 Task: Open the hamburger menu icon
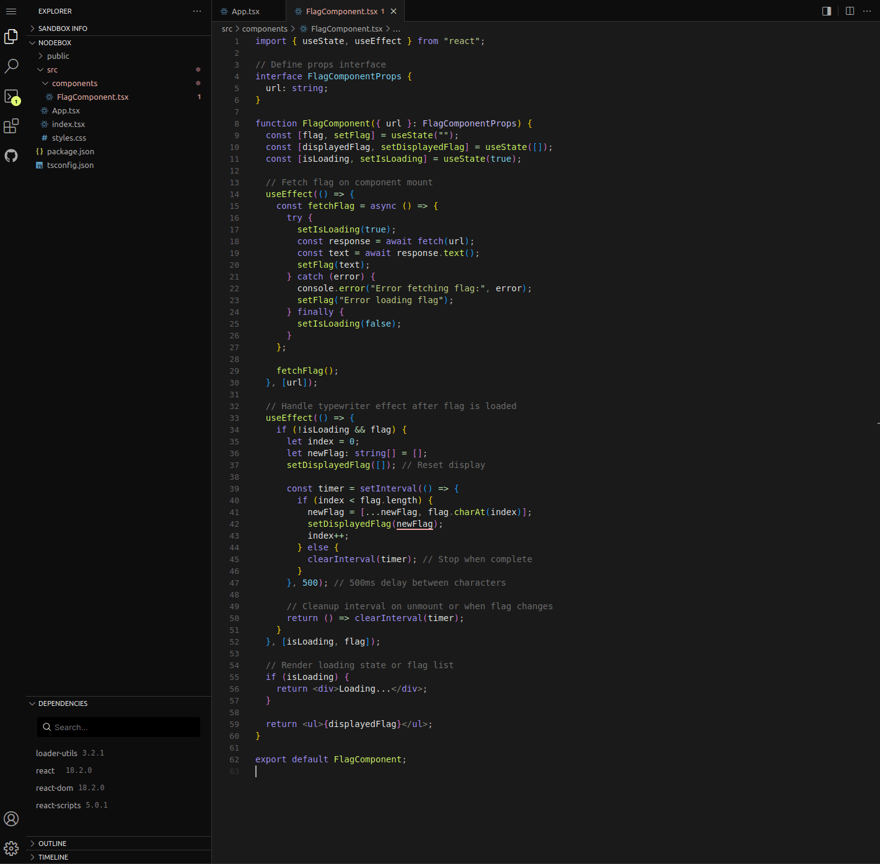[x=11, y=11]
